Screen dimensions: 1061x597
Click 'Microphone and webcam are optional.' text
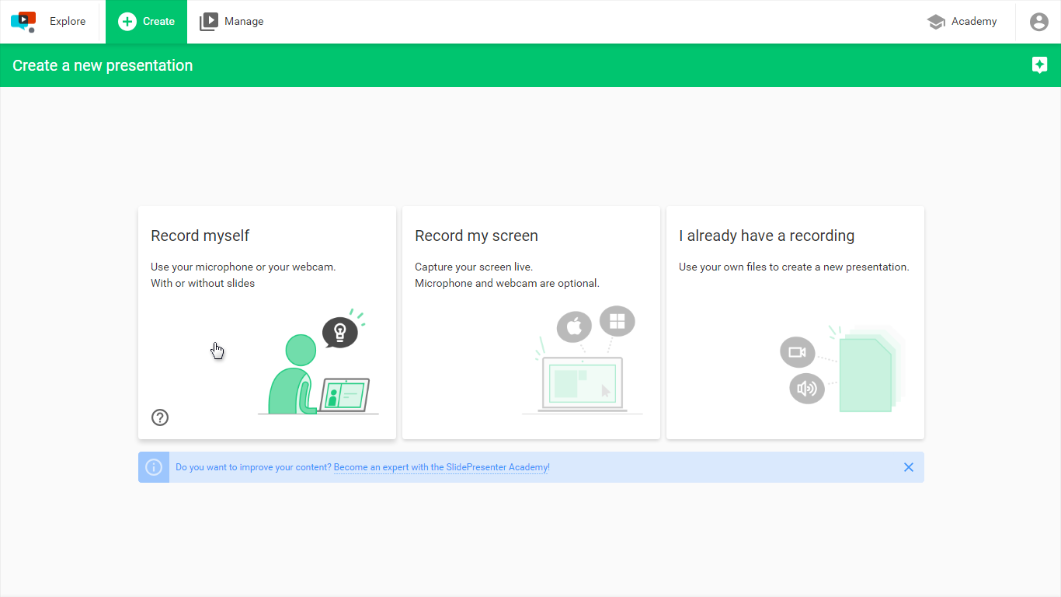click(507, 283)
